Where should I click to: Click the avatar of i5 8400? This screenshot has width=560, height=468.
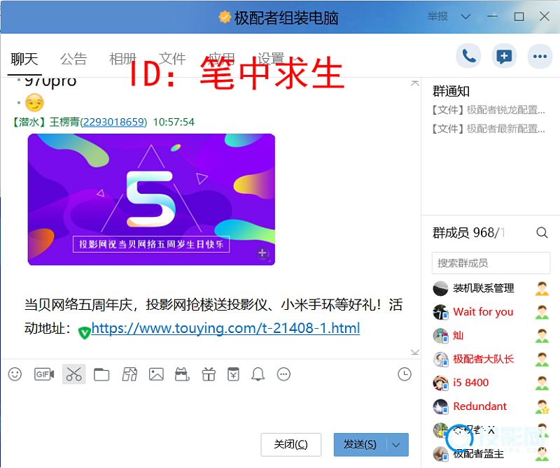coord(440,383)
